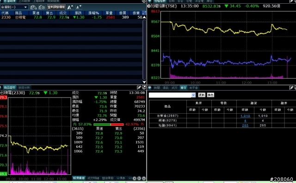Open the index chart panel menu round icon

pos(149,1)
